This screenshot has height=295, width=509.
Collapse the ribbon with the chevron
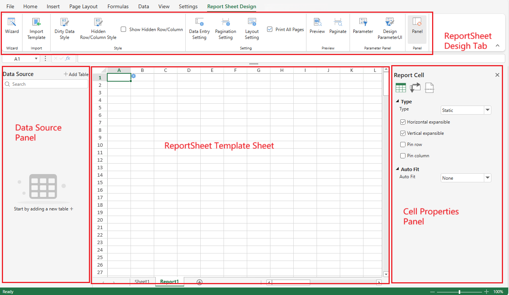click(x=497, y=46)
